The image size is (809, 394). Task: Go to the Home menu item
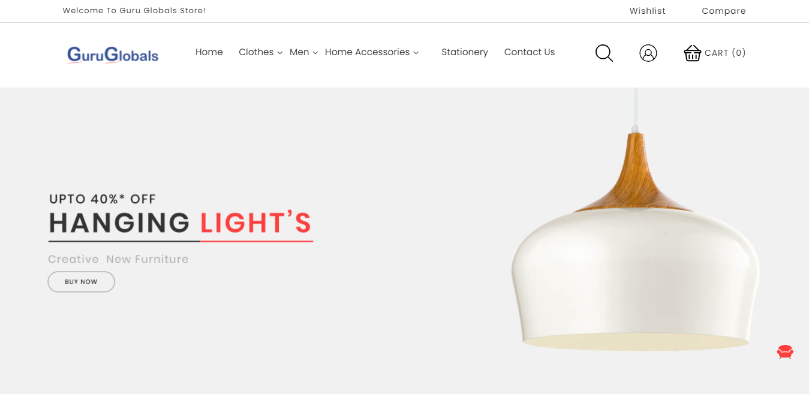[209, 52]
